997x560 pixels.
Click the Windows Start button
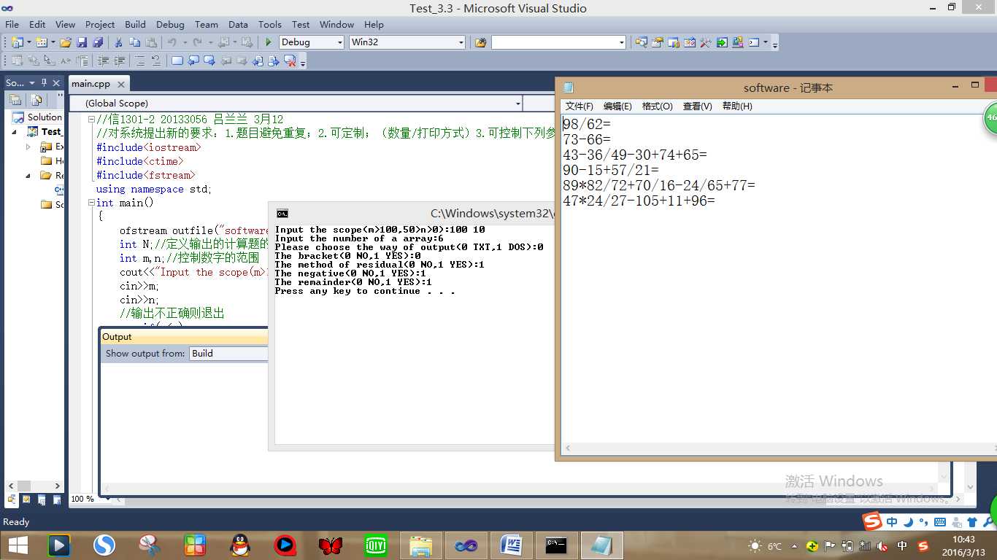18,545
